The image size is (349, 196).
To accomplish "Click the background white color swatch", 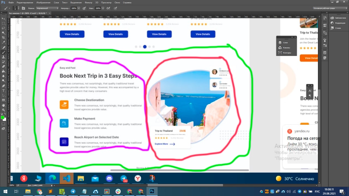I will tap(5, 120).
